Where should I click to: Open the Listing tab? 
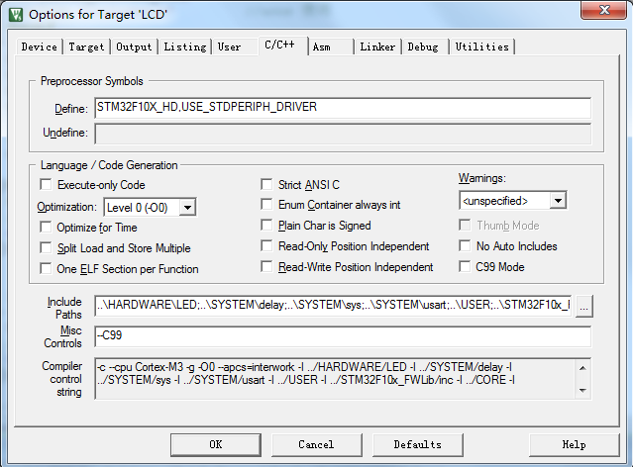(185, 47)
